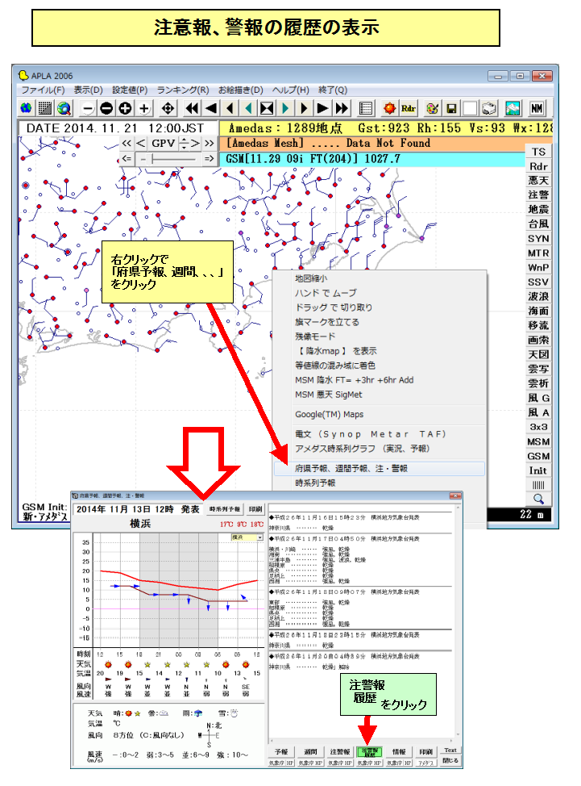Click the yellow Rdr radar toolbar icon

(409, 108)
